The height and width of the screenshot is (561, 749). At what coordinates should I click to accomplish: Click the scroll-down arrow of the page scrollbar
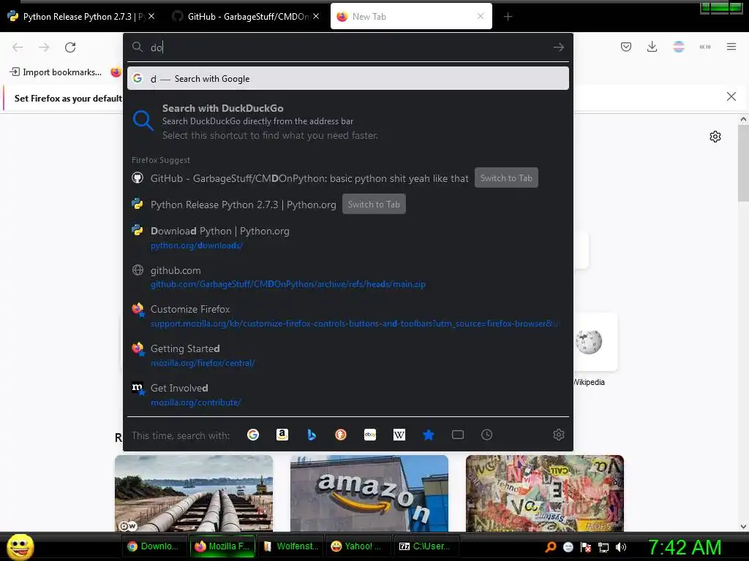[x=743, y=527]
